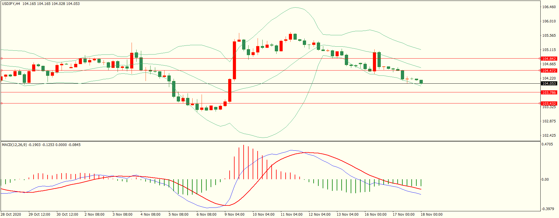
Task: Click the 30 Oct 12:00 time label
Action: 67,215
